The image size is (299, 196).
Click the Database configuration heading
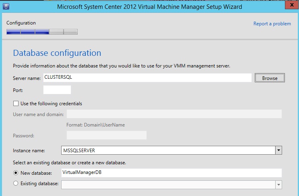tap(57, 53)
